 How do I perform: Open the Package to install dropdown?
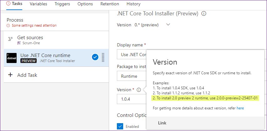131,76
